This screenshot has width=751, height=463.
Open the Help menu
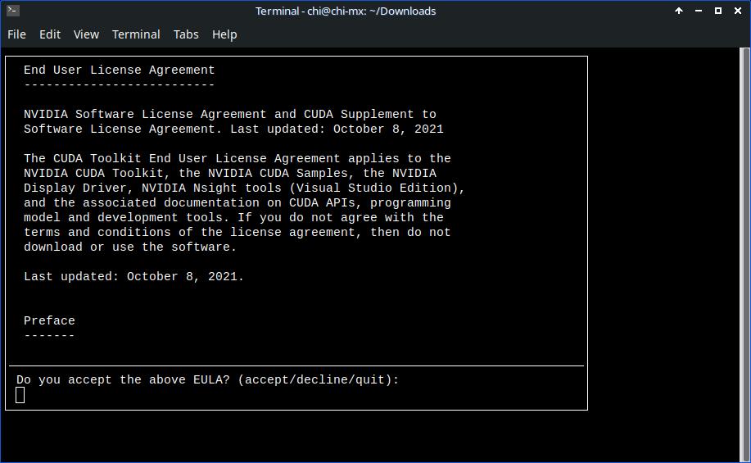[x=224, y=34]
